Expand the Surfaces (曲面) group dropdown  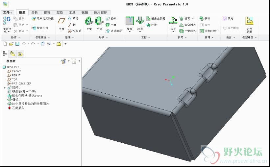[231, 37]
